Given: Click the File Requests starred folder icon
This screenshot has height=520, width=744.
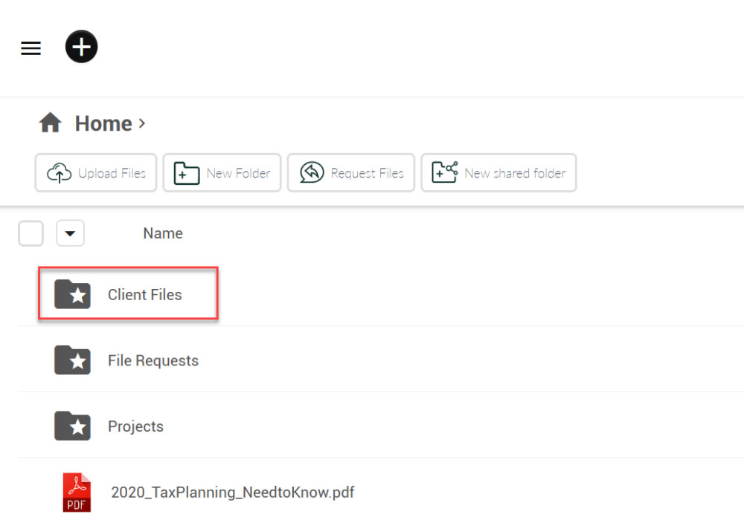Looking at the screenshot, I should 72,360.
